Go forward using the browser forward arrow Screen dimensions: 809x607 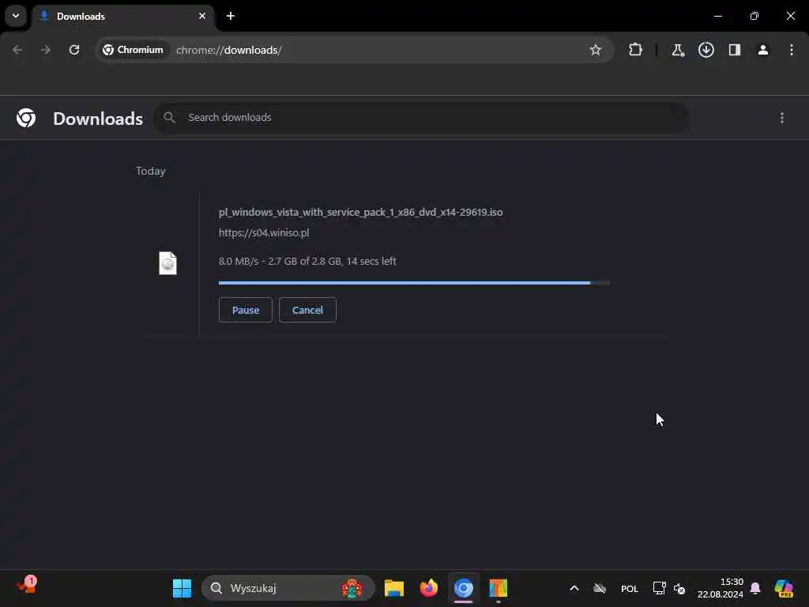pyautogui.click(x=46, y=50)
